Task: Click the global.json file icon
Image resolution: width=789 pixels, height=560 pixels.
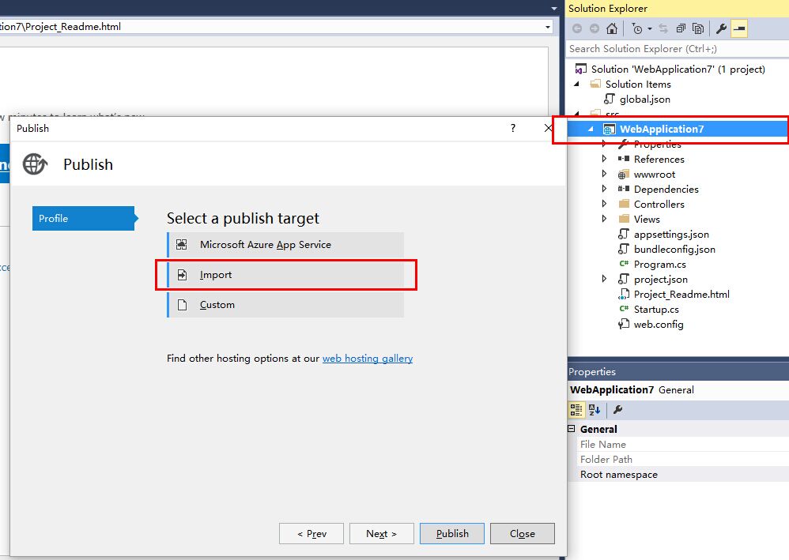Action: click(x=610, y=99)
